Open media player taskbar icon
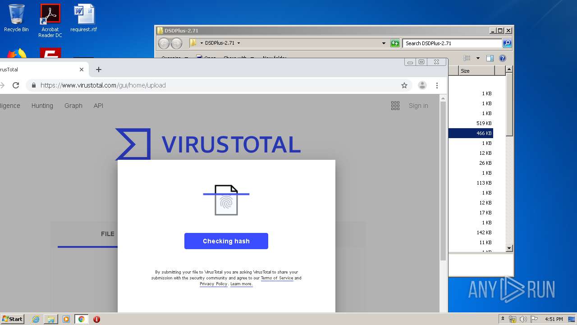Viewport: 577px width, 325px height. point(66,319)
